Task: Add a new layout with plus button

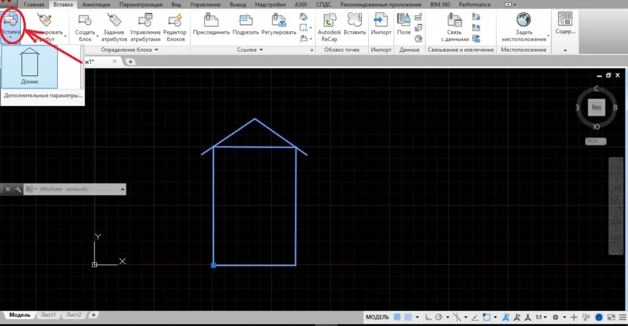Action: 93,315
